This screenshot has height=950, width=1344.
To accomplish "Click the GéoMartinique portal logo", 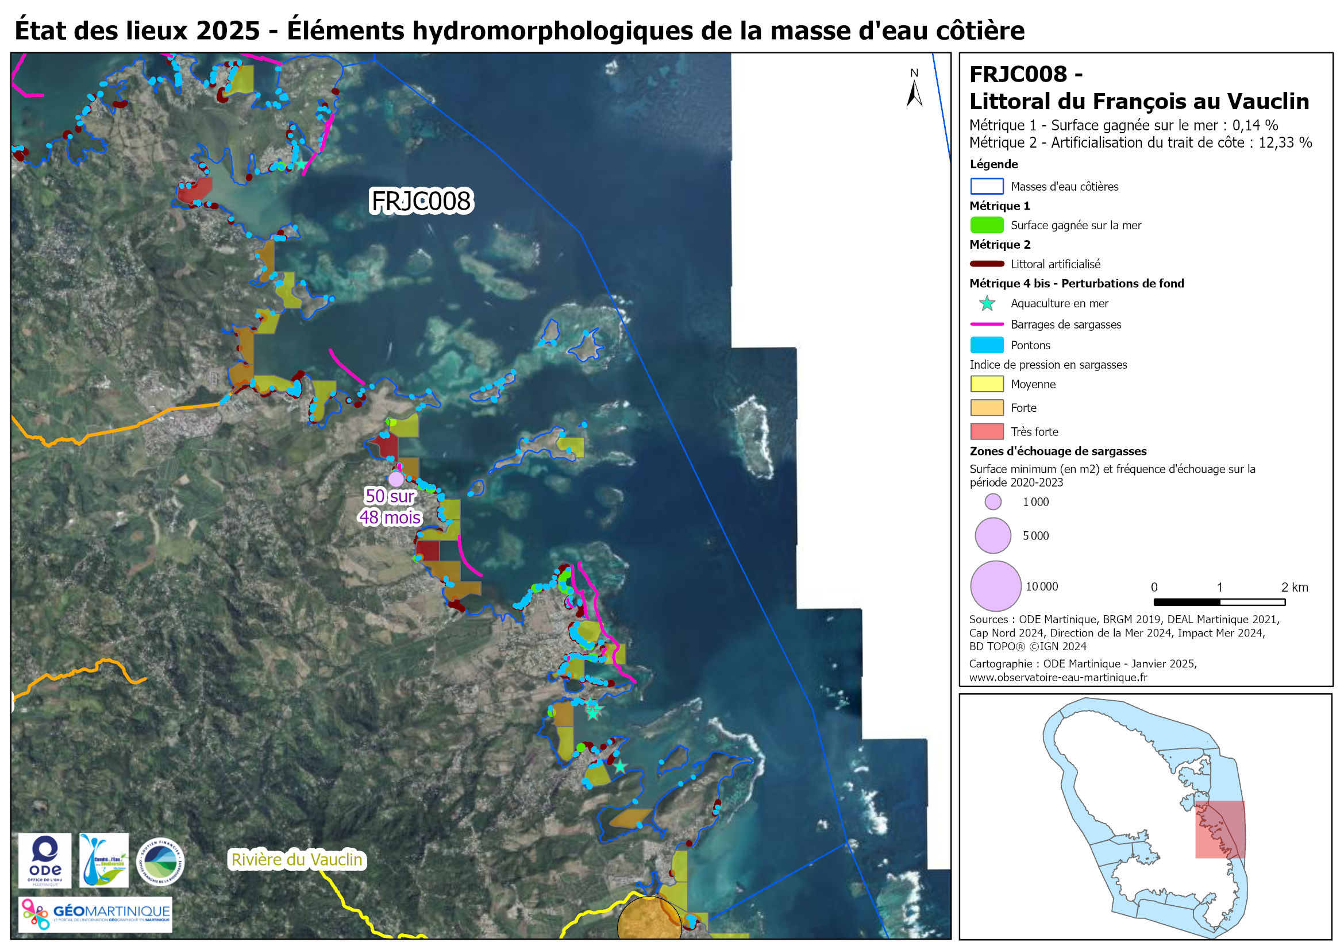I will pyautogui.click(x=95, y=914).
